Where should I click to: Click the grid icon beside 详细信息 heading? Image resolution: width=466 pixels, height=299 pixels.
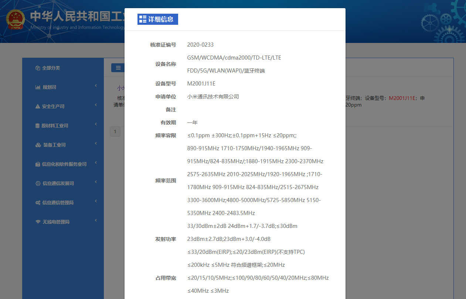(143, 19)
